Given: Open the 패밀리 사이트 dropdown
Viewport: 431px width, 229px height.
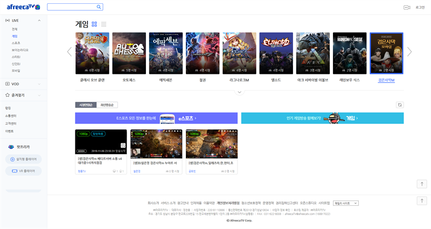Looking at the screenshot, I should pyautogui.click(x=345, y=203).
